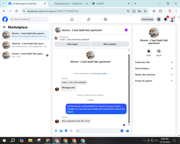Open the Home feed icon
The height and width of the screenshot is (144, 180).
72,19
